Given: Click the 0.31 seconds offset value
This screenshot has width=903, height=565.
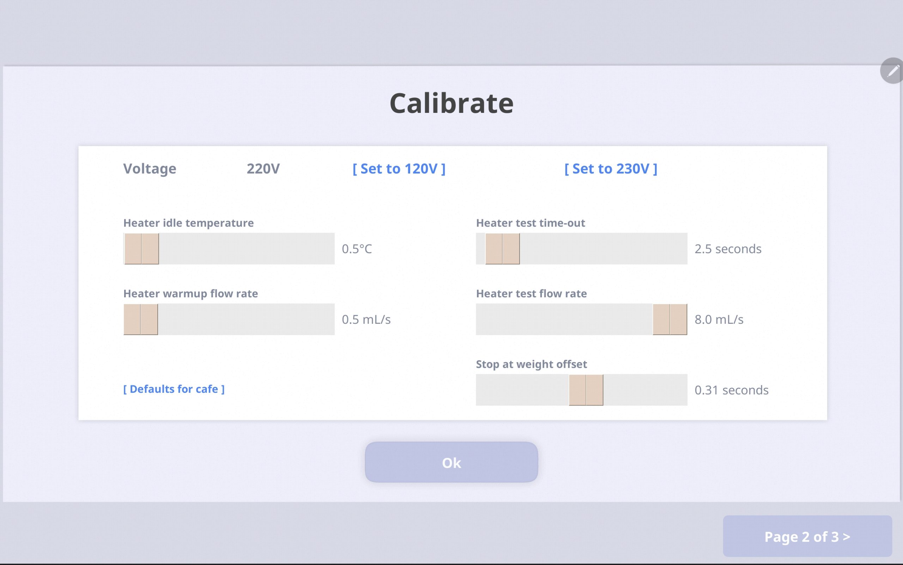Looking at the screenshot, I should tap(731, 390).
